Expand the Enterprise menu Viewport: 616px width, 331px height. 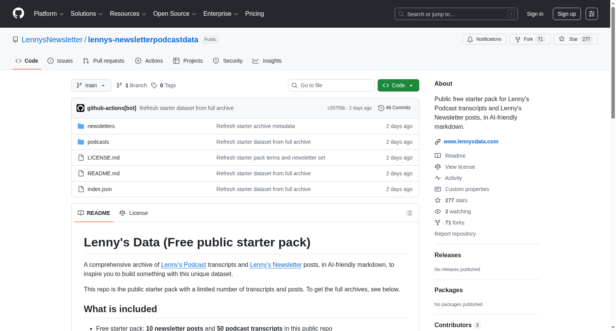tap(221, 14)
